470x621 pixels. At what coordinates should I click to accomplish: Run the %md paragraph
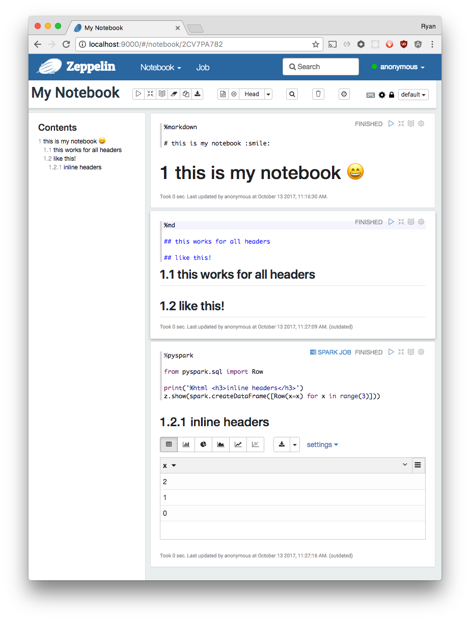pos(391,222)
